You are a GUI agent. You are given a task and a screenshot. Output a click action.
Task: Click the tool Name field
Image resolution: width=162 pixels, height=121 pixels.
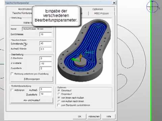(x=37, y=29)
